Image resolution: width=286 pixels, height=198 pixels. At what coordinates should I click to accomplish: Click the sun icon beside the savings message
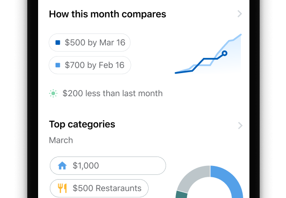click(54, 93)
